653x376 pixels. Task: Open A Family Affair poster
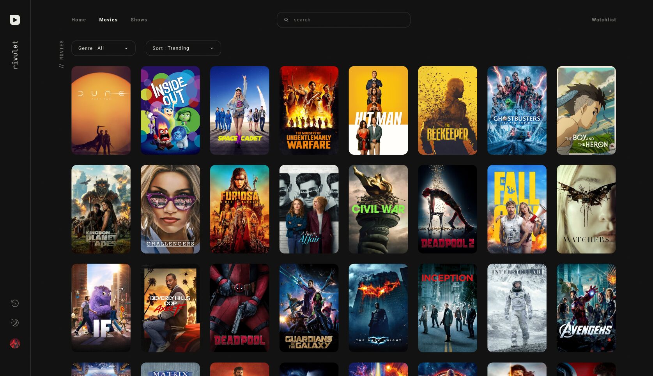(x=309, y=209)
